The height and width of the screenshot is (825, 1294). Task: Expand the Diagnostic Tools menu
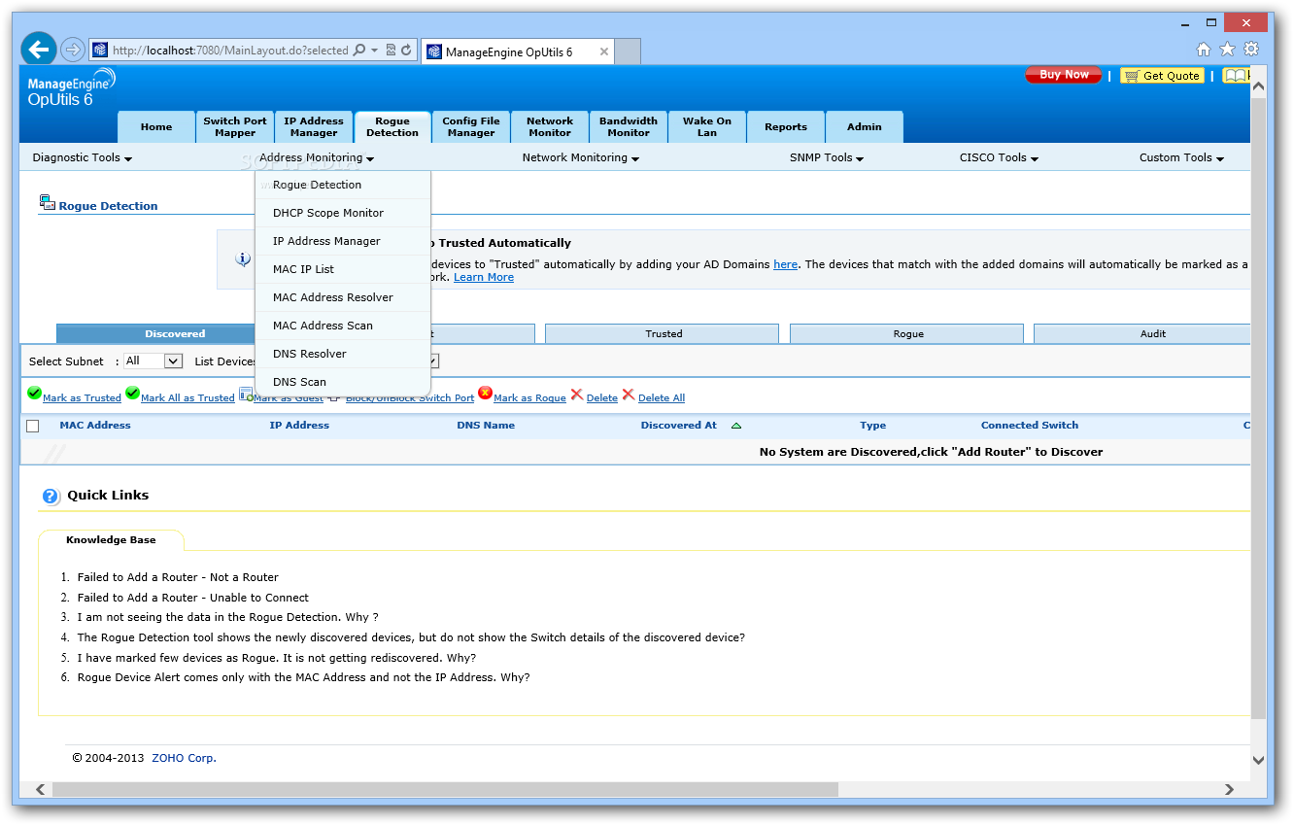(82, 157)
